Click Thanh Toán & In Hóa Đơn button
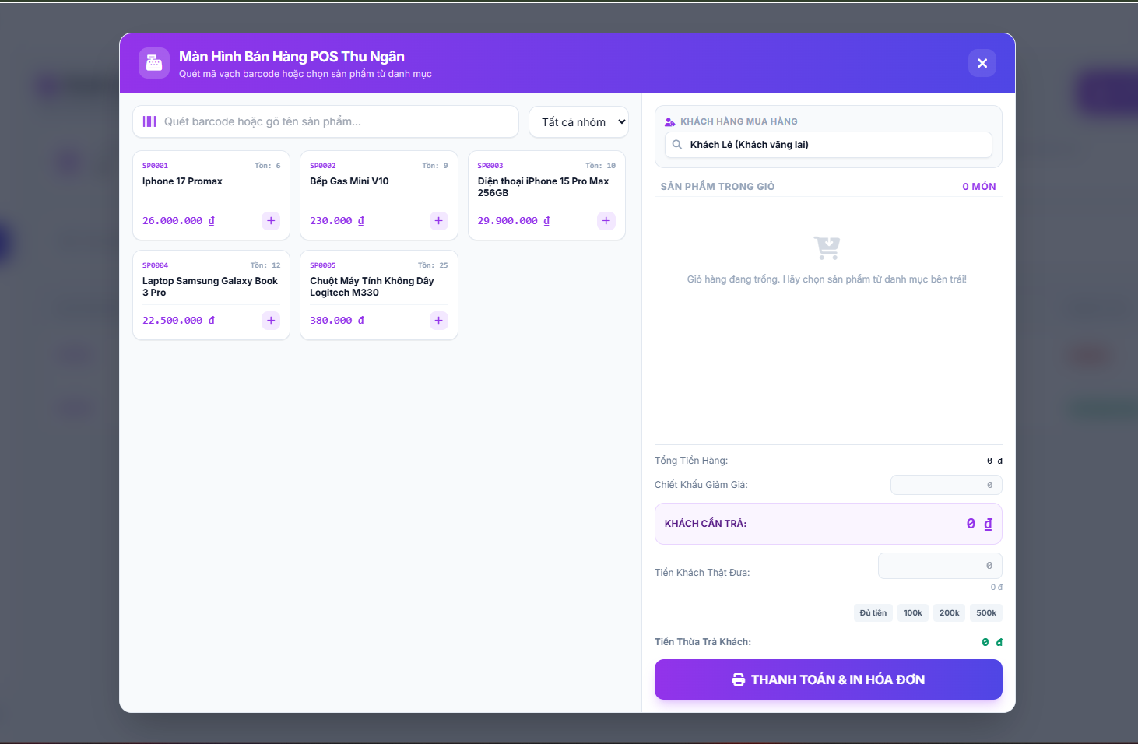This screenshot has width=1138, height=744. click(828, 679)
